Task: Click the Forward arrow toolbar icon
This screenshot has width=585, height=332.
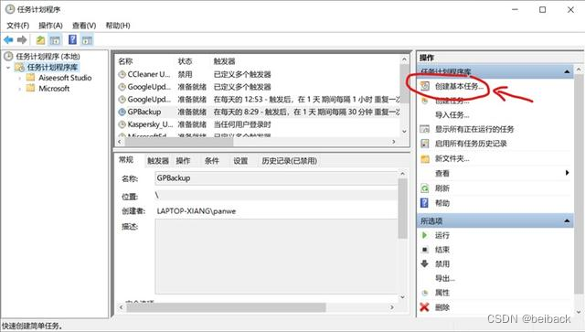Action: click(x=22, y=39)
